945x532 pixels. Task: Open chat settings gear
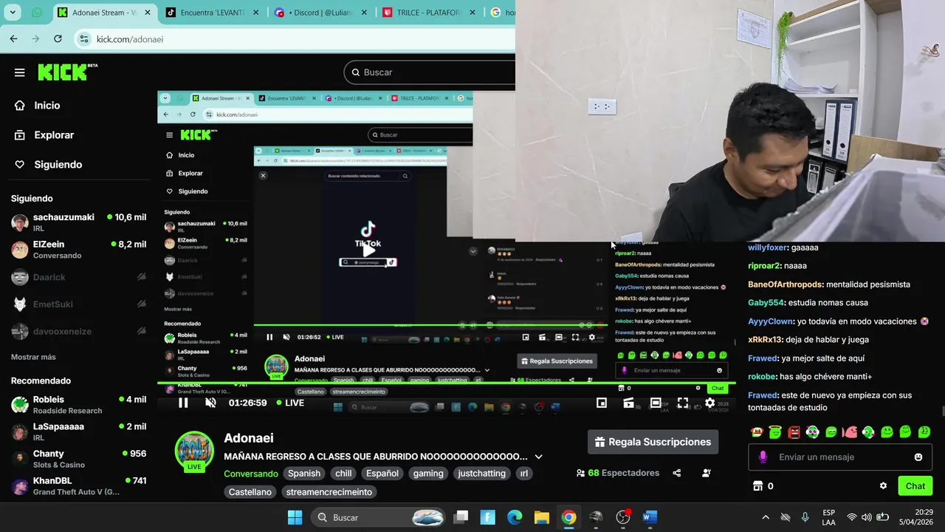click(883, 486)
